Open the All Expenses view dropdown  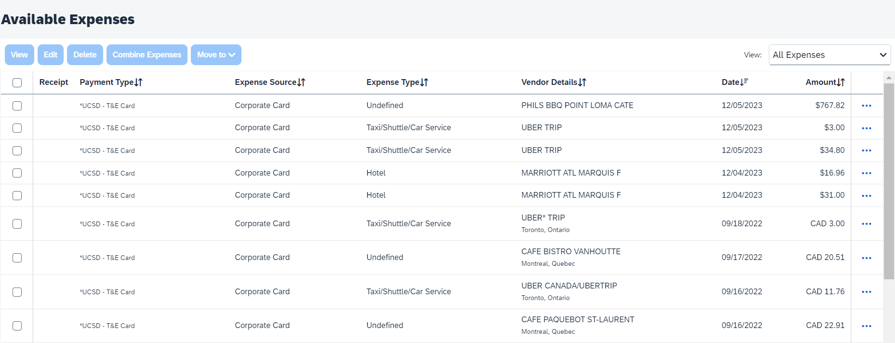pyautogui.click(x=829, y=55)
